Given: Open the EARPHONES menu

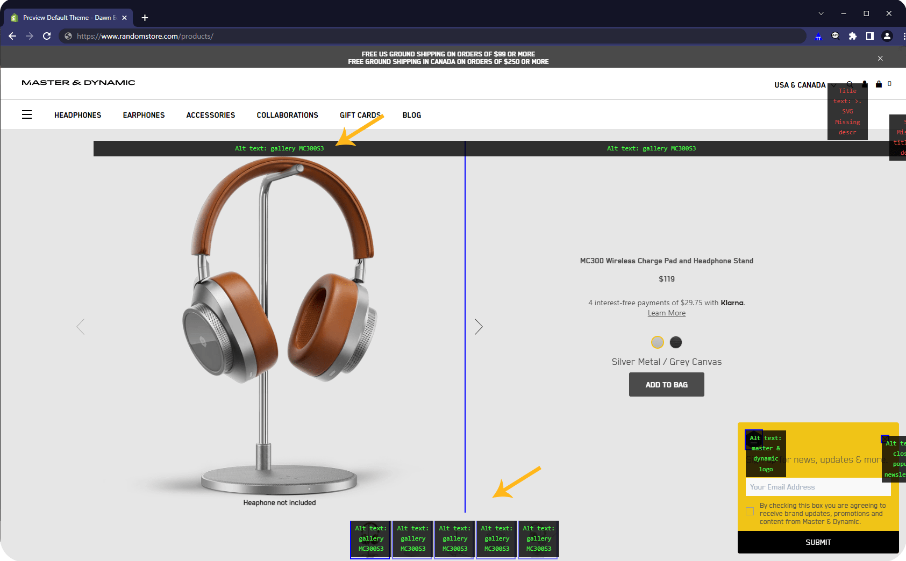Looking at the screenshot, I should [x=144, y=115].
